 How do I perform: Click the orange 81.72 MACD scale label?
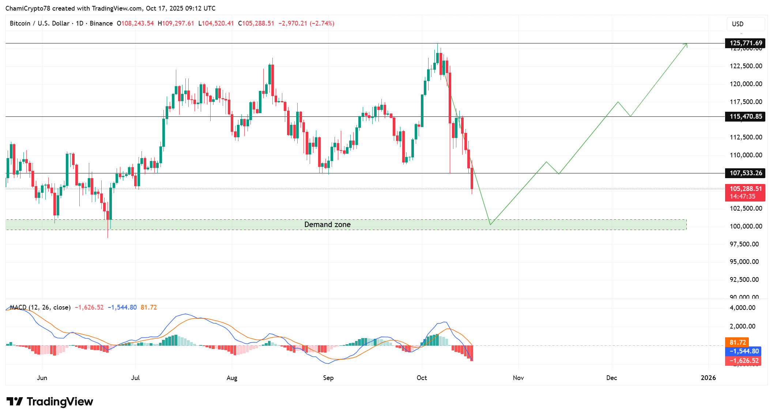737,342
